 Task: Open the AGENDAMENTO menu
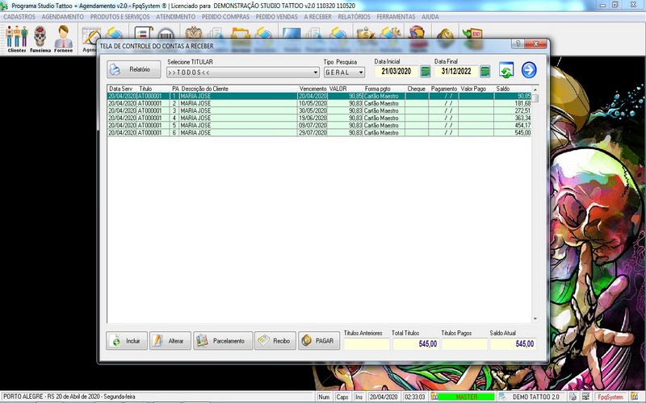[63, 17]
